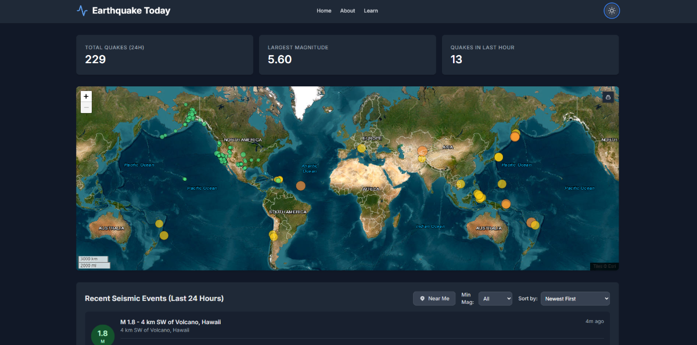Select Home in the navigation menu
697x345 pixels.
pos(324,10)
